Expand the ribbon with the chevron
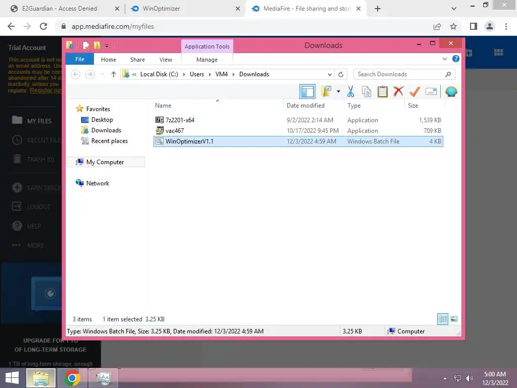517x388 pixels. tap(444, 59)
